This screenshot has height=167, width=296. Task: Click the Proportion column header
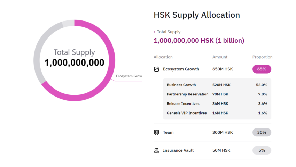coord(262,57)
